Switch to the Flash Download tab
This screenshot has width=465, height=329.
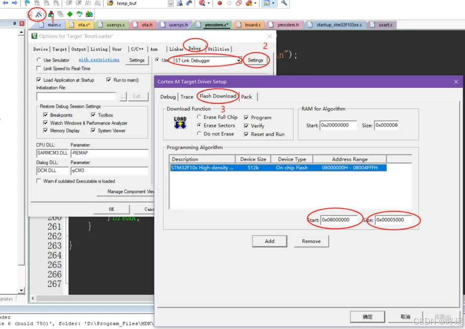tap(218, 96)
